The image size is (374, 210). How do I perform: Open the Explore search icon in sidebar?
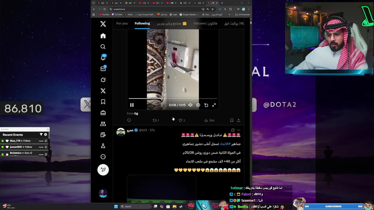(103, 47)
